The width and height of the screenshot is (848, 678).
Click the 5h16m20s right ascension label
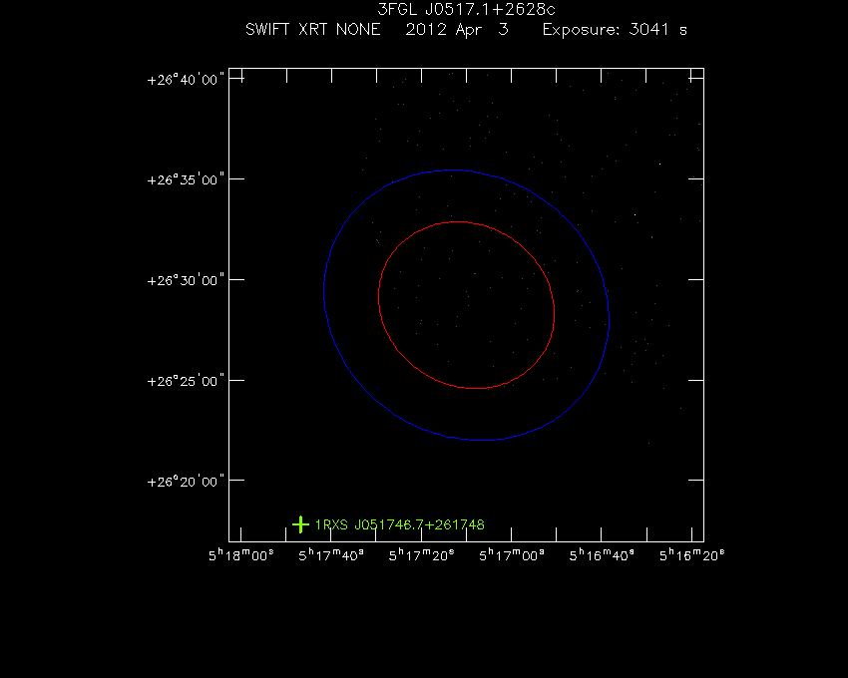coord(691,555)
